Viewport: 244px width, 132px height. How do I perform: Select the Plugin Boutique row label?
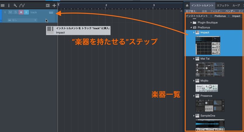click(x=208, y=22)
